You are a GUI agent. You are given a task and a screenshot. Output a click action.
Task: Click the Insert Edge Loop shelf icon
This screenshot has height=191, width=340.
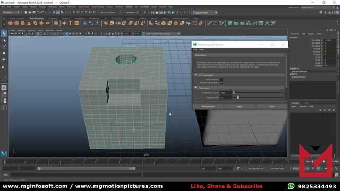215,23
